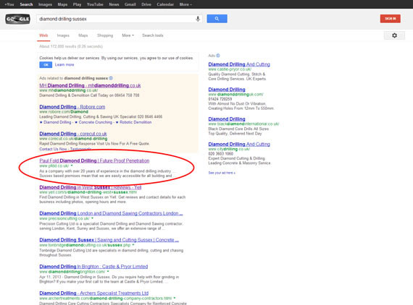This screenshot has height=305, width=413.
Task: Switch to the Maps results tab
Action: (x=83, y=35)
